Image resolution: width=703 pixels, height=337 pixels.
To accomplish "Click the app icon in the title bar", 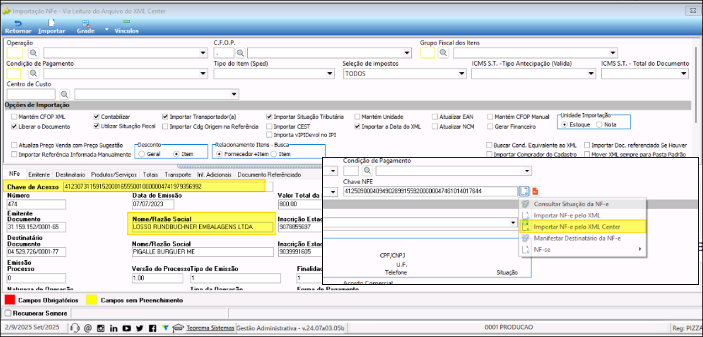I will point(6,10).
